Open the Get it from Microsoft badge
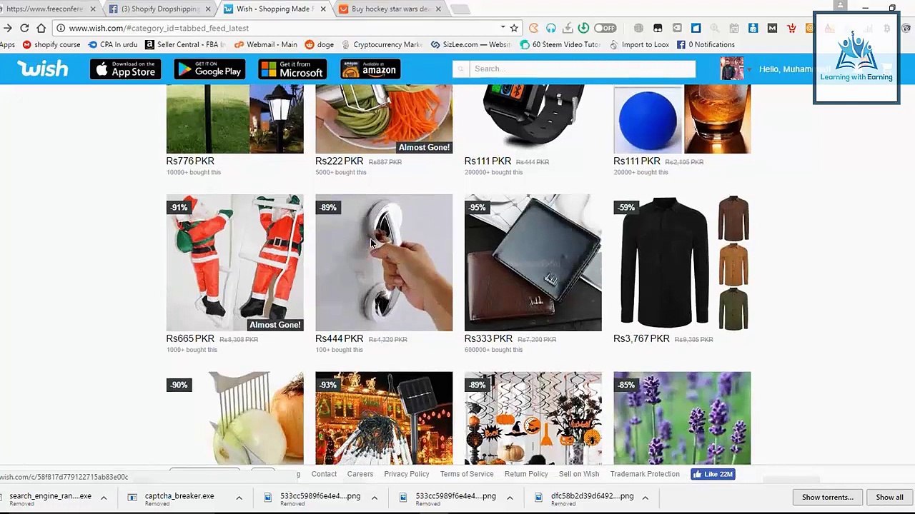Screen dimensions: 915x514 point(292,69)
